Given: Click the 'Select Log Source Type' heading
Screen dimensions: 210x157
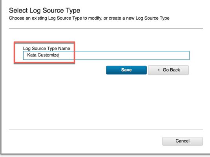Looking at the screenshot, I should pyautogui.click(x=44, y=11).
